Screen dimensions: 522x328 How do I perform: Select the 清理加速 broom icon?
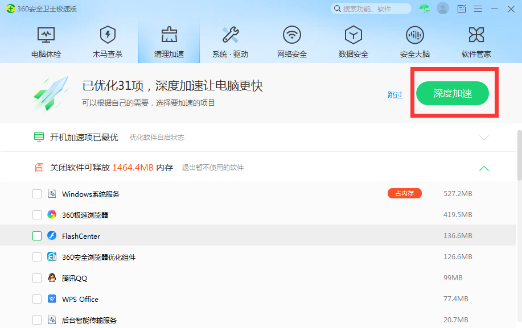(169, 35)
